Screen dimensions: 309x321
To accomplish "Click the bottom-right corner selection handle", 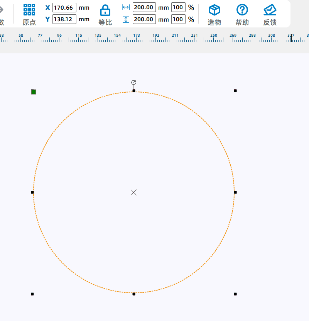I will coord(235,294).
